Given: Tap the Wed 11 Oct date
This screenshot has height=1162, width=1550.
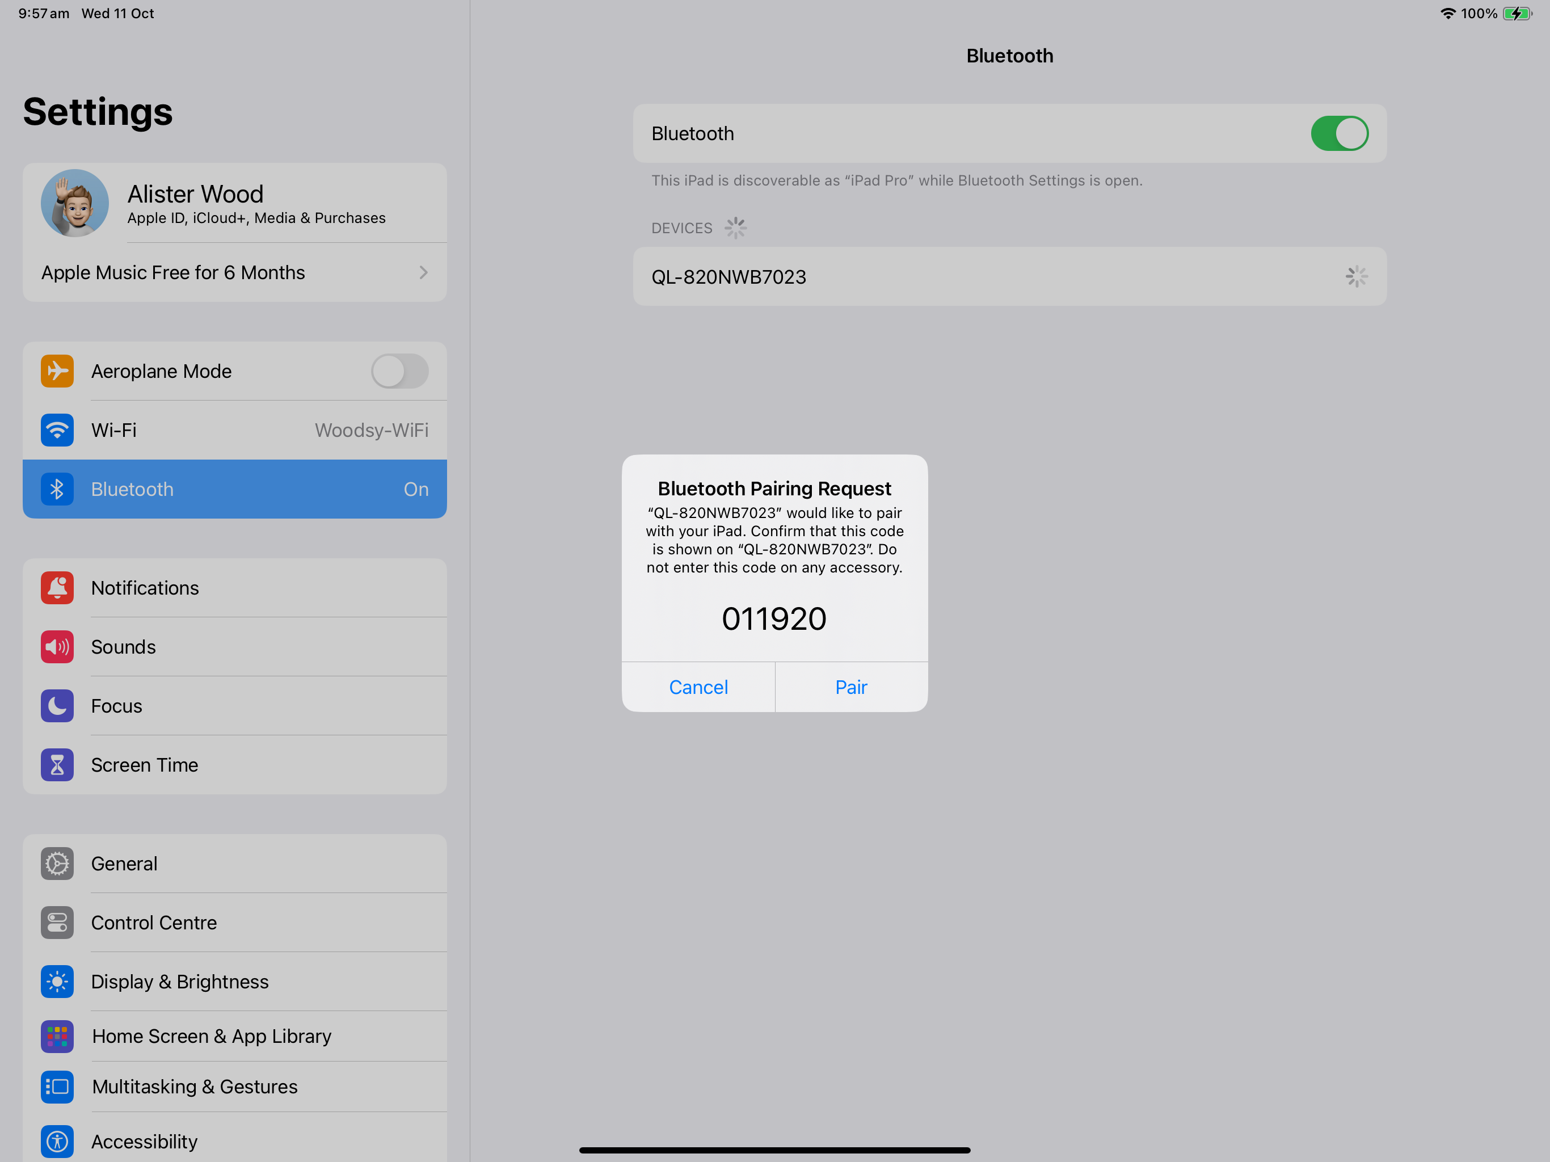Looking at the screenshot, I should 117,13.
